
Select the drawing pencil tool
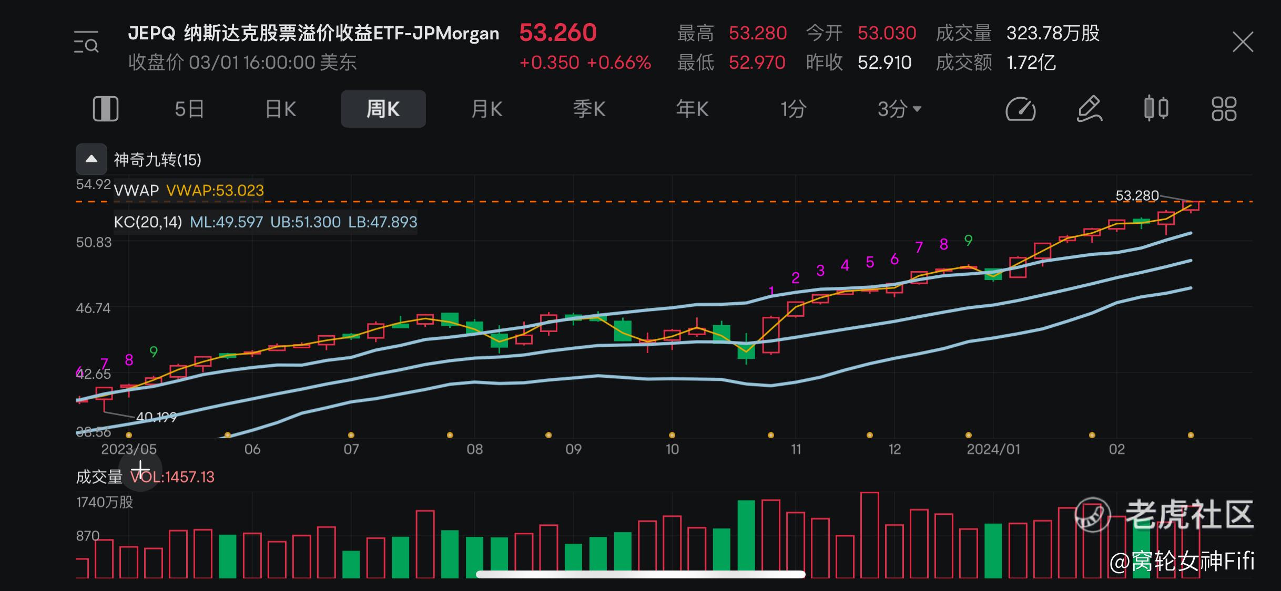1089,109
